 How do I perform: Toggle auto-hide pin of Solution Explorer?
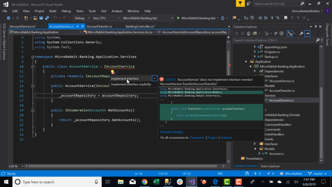316,27
